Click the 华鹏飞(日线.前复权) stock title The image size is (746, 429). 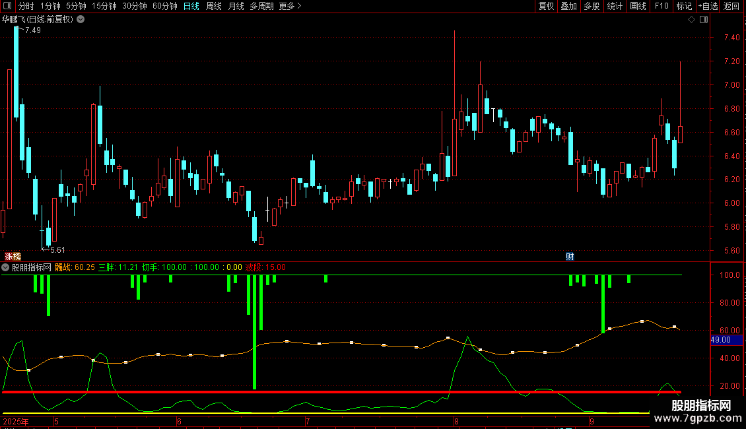(38, 19)
